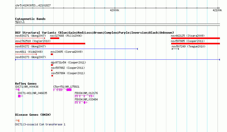227x132 pixels.
Task: Click the long blue line of nsv830273
Action: [x=118, y=60]
